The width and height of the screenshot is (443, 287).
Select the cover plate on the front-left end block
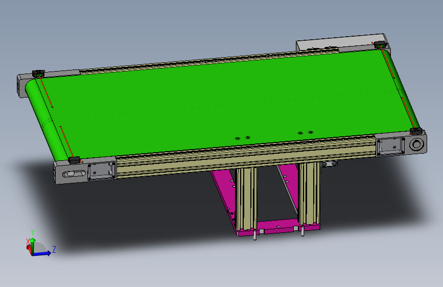coord(102,171)
